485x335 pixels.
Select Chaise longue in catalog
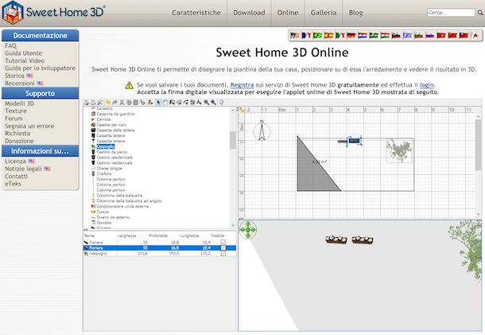[x=109, y=168]
